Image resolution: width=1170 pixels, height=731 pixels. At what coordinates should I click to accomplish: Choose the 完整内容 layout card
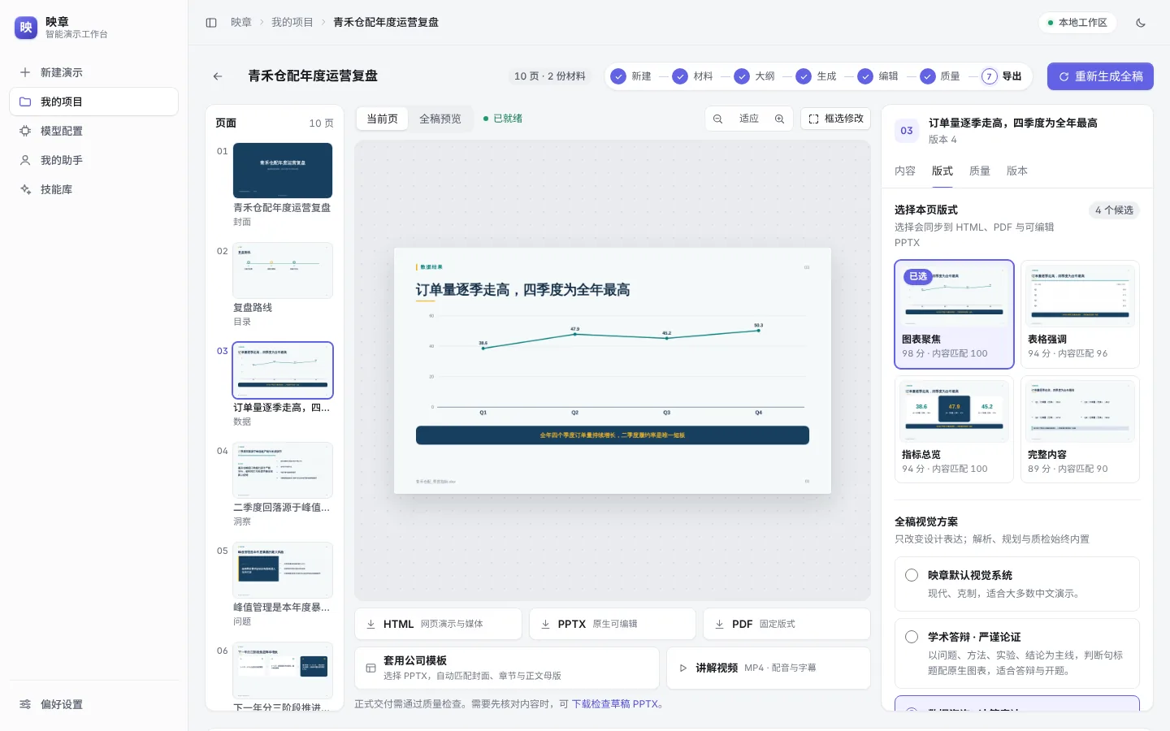pos(1080,430)
